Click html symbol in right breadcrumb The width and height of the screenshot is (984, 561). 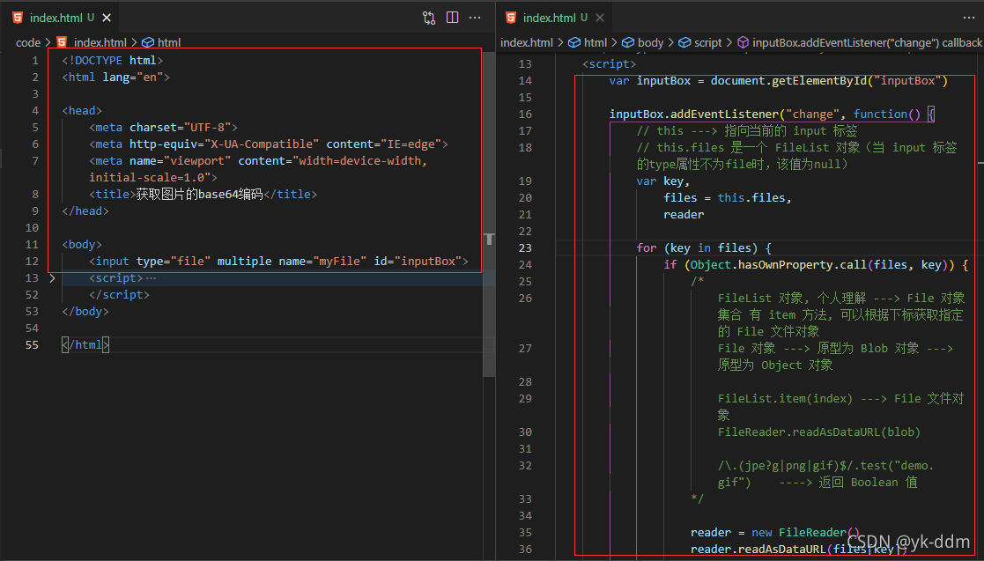pos(588,42)
